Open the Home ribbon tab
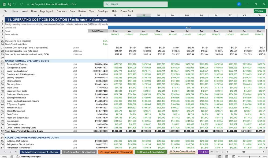This screenshot has height=158, width=268. pyautogui.click(x=15, y=11)
